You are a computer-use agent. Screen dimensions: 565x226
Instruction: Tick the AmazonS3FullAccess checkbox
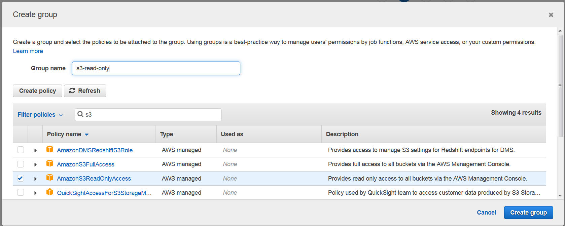(21, 164)
